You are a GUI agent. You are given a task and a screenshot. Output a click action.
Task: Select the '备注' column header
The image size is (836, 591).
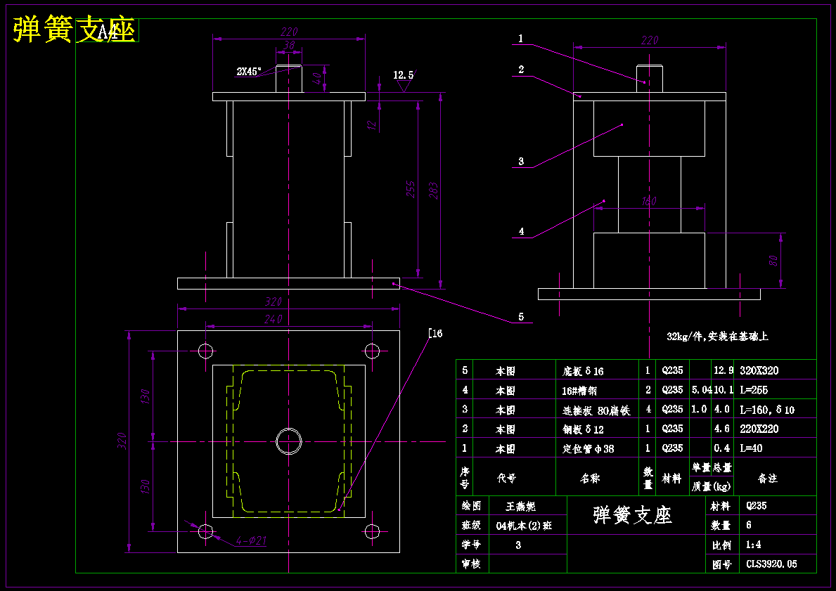pyautogui.click(x=768, y=479)
